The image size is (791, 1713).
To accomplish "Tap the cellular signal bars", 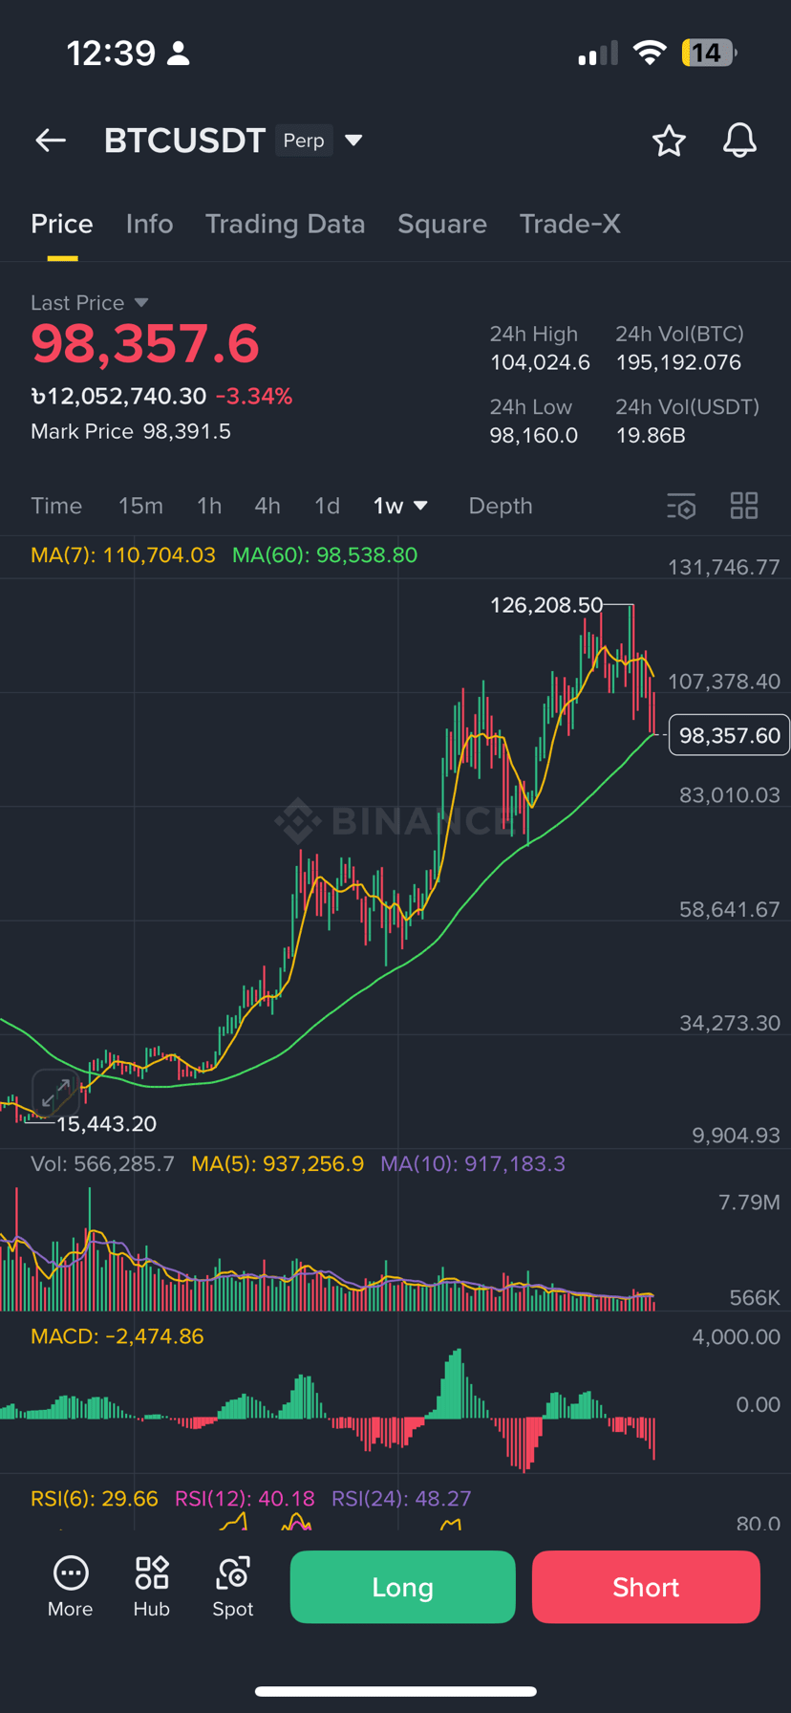I will 598,54.
